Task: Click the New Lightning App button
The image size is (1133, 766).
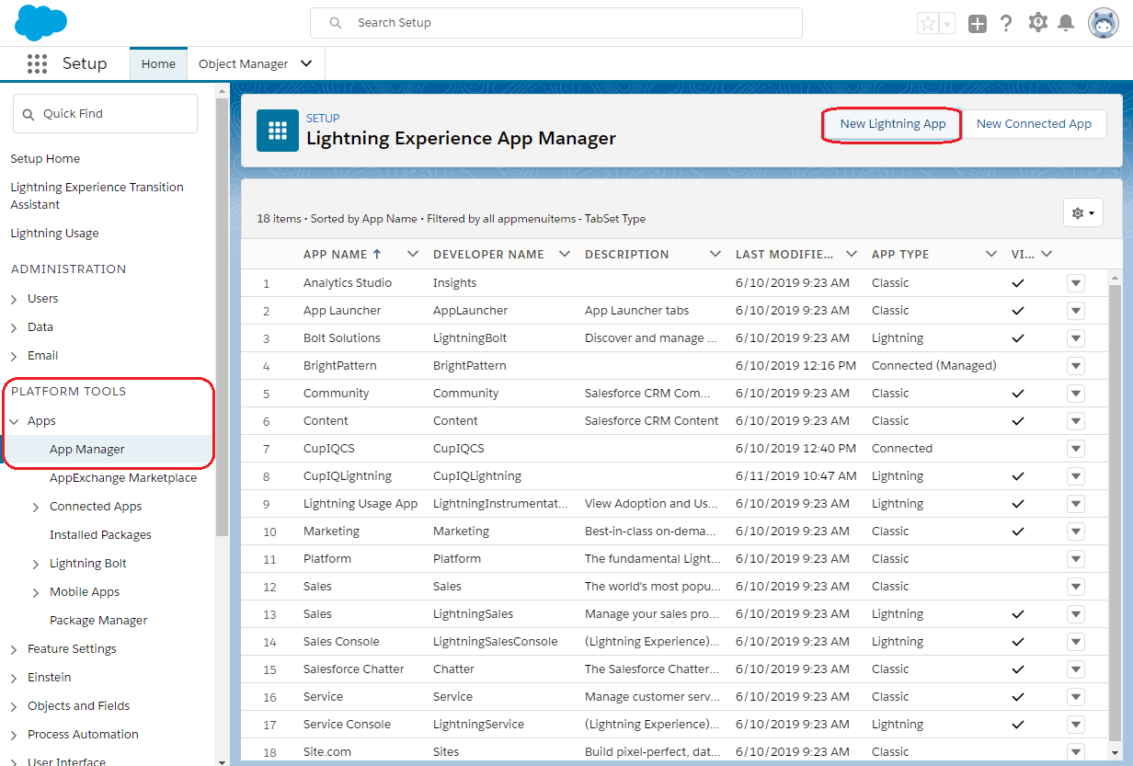Action: click(x=892, y=124)
